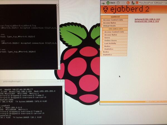Click 'TX bytes:995965 (972.6 KiB)' text
Screen dimensions: 167x125
[31, 101]
